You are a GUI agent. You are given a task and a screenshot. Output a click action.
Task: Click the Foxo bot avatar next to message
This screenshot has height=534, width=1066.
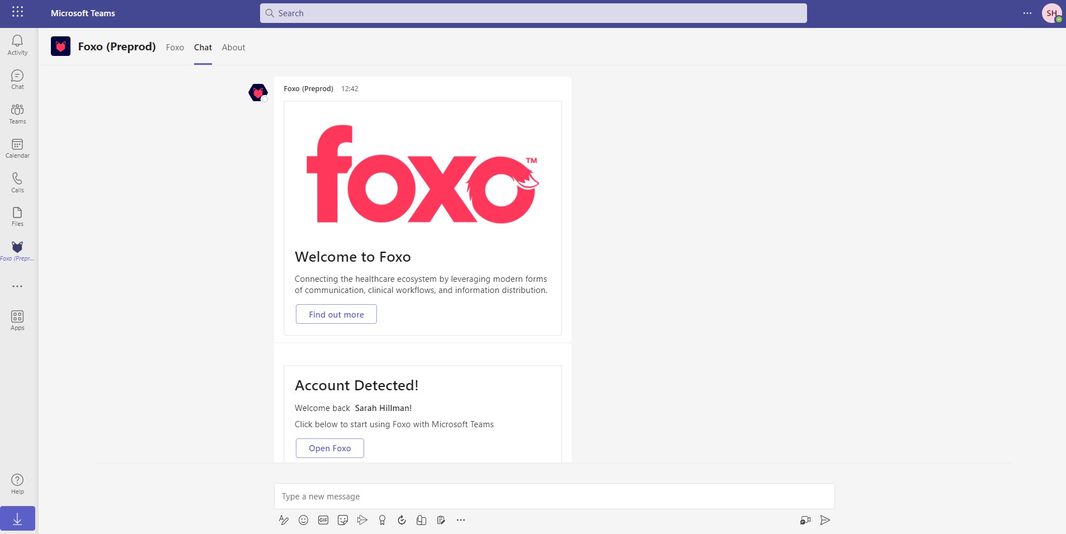258,92
